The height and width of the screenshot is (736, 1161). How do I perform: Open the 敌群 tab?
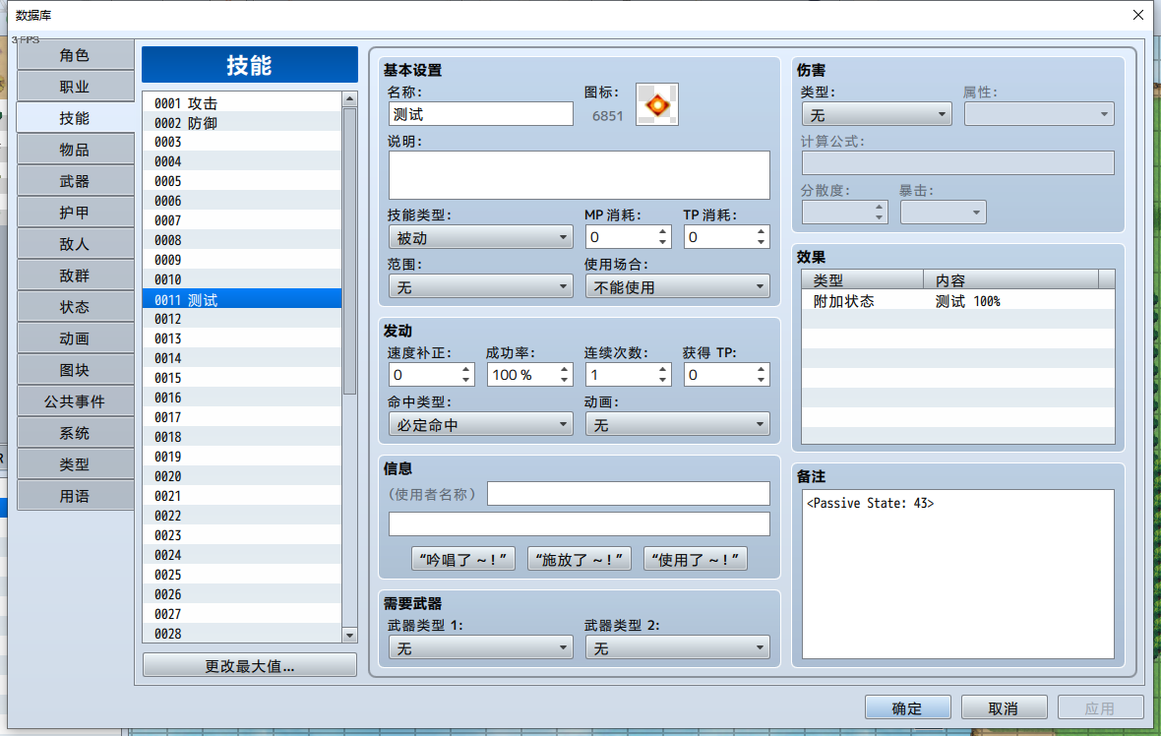pos(75,276)
